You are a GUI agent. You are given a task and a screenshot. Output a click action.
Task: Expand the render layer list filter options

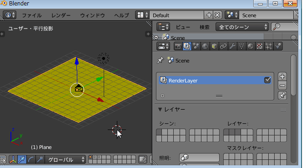click(x=163, y=96)
